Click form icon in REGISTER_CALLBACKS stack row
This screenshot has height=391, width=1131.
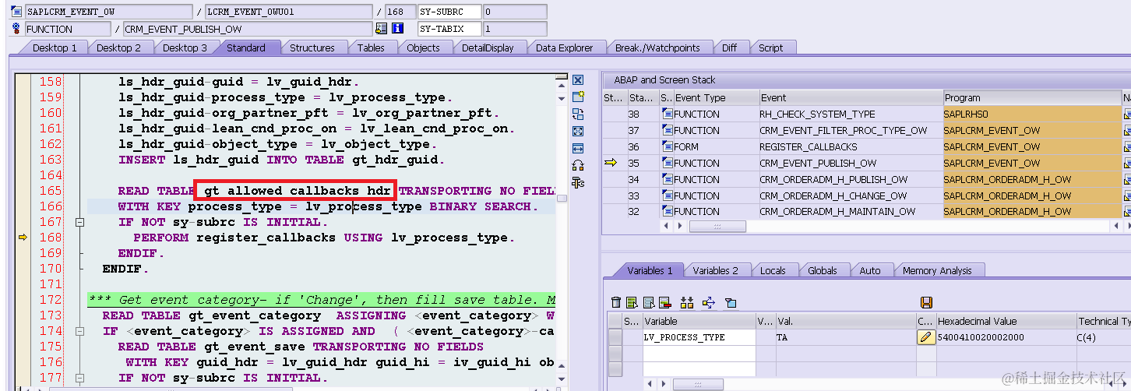tap(668, 146)
